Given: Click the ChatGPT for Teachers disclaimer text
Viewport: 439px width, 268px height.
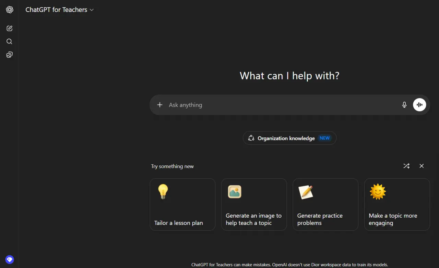Looking at the screenshot, I should 289,265.
